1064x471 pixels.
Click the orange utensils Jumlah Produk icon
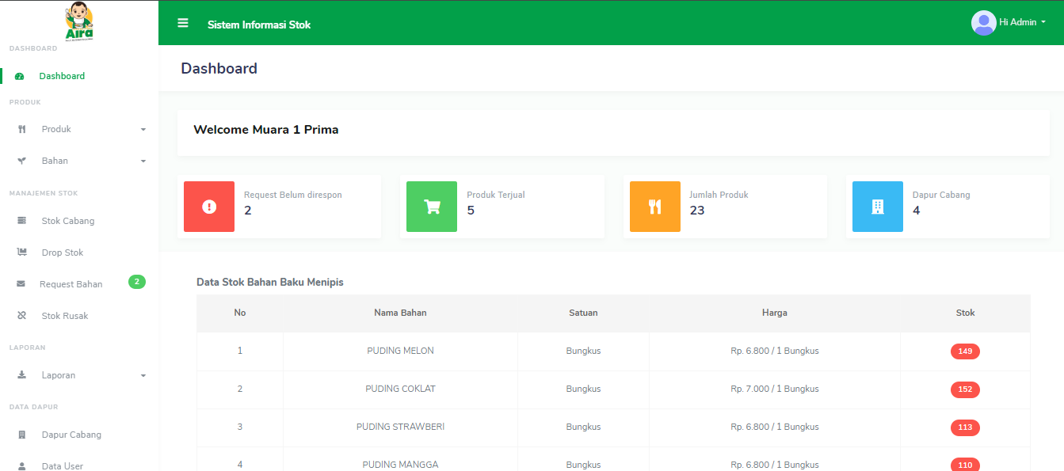[x=654, y=207]
